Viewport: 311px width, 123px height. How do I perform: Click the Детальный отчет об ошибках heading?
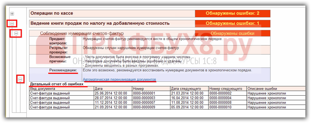click(x=56, y=84)
